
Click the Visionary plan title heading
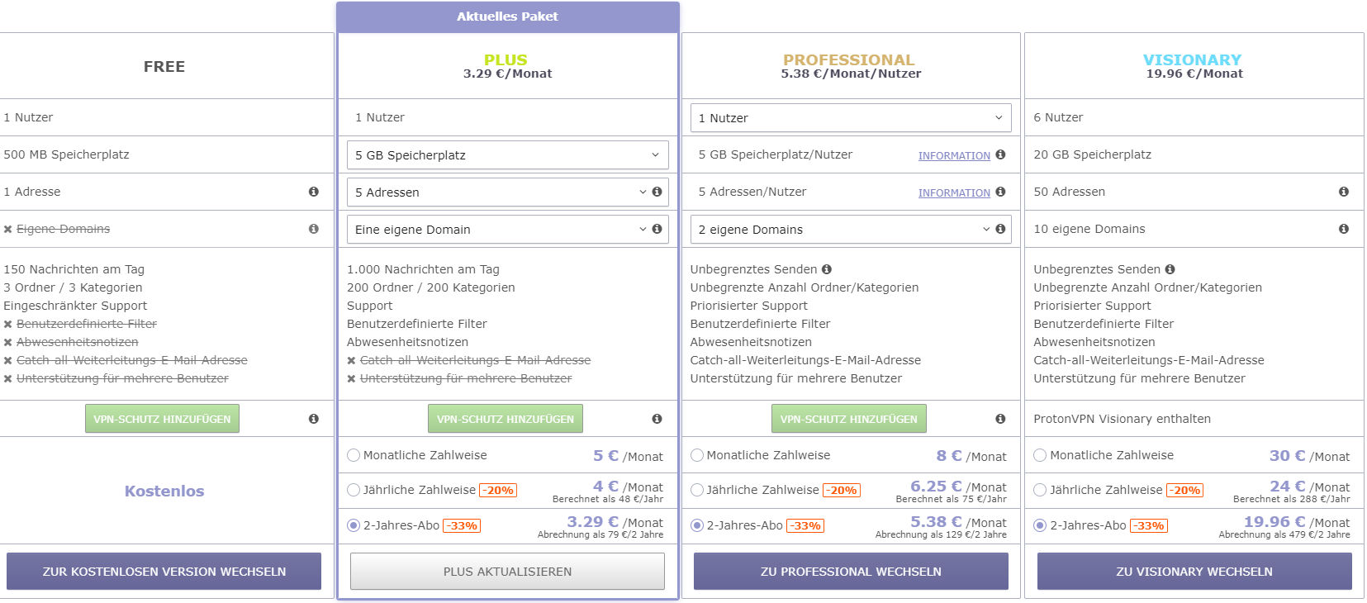pyautogui.click(x=1192, y=59)
